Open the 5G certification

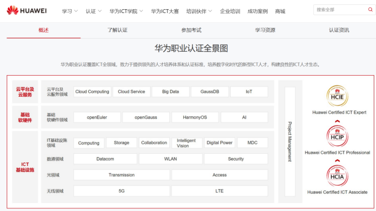[x=121, y=191]
